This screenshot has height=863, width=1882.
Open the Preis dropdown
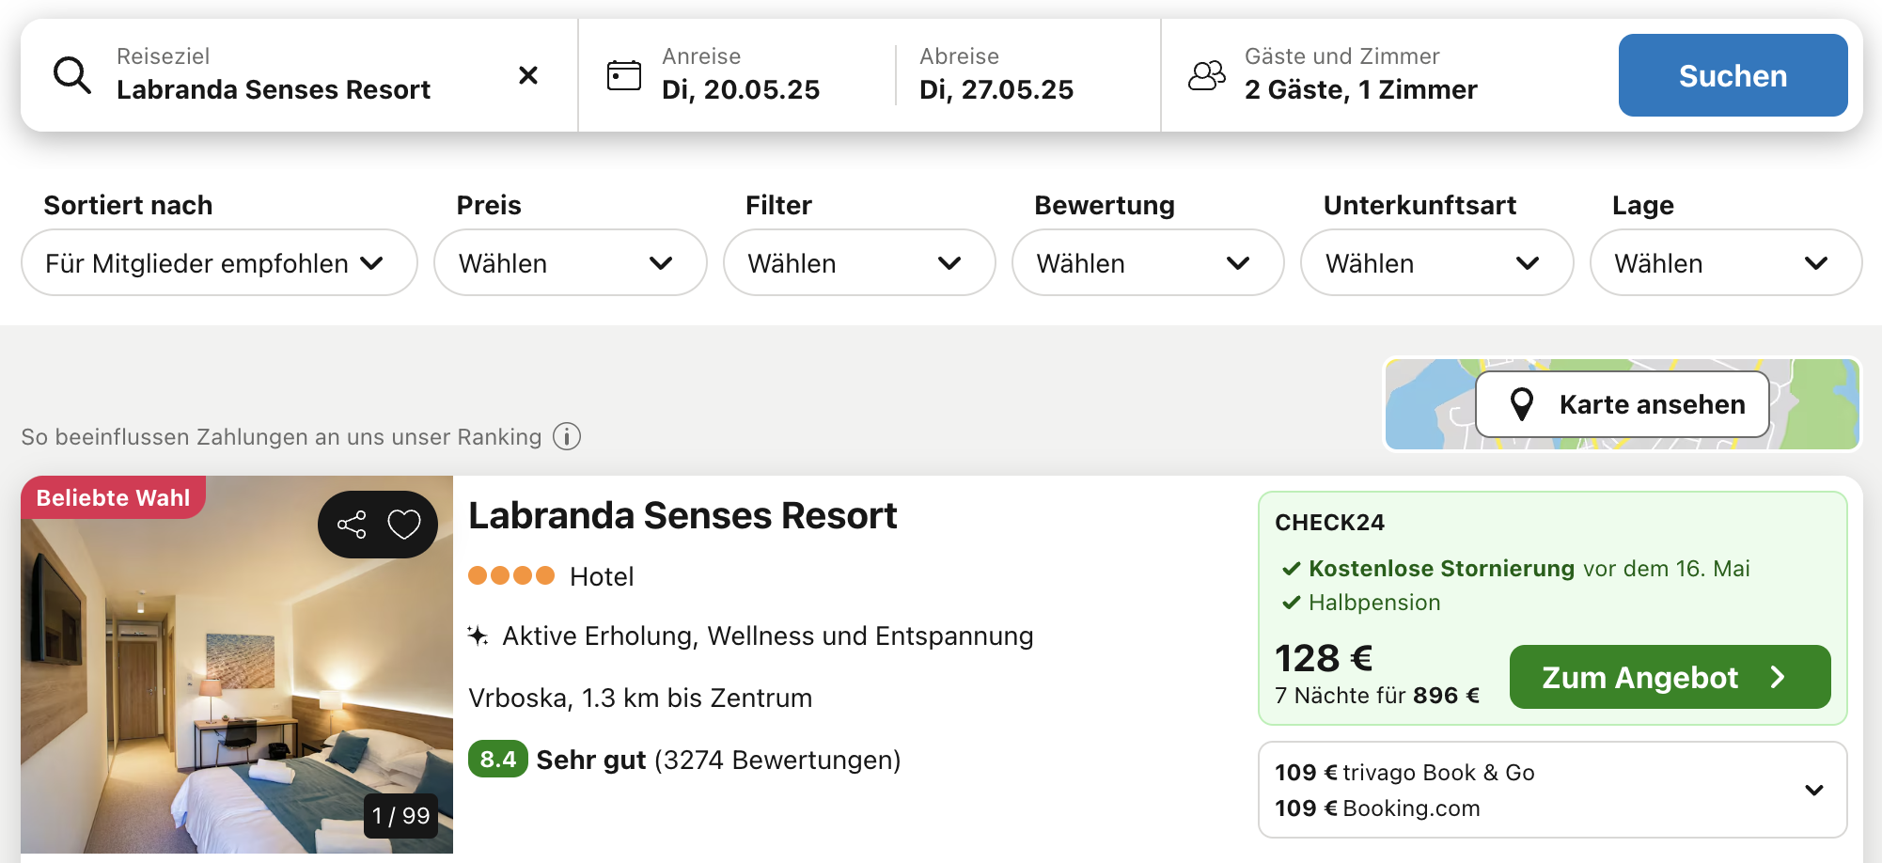tap(571, 263)
